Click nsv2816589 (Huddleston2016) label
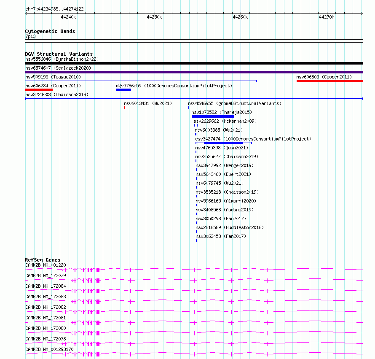The height and width of the screenshot is (359, 375). 230,227
